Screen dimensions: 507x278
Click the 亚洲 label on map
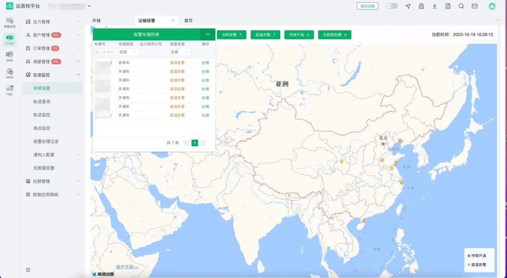click(x=282, y=84)
